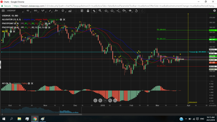The image size is (217, 122).
Task: Open the bar chart volume icon
Action: pos(70,11)
